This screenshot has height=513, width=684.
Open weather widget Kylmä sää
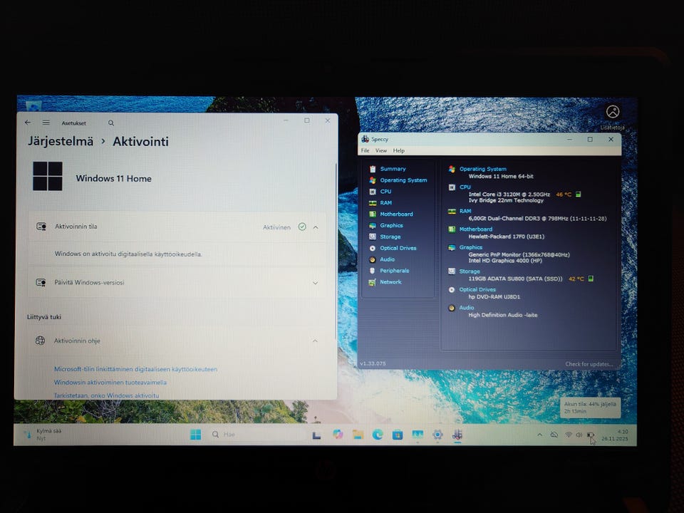tap(42, 435)
